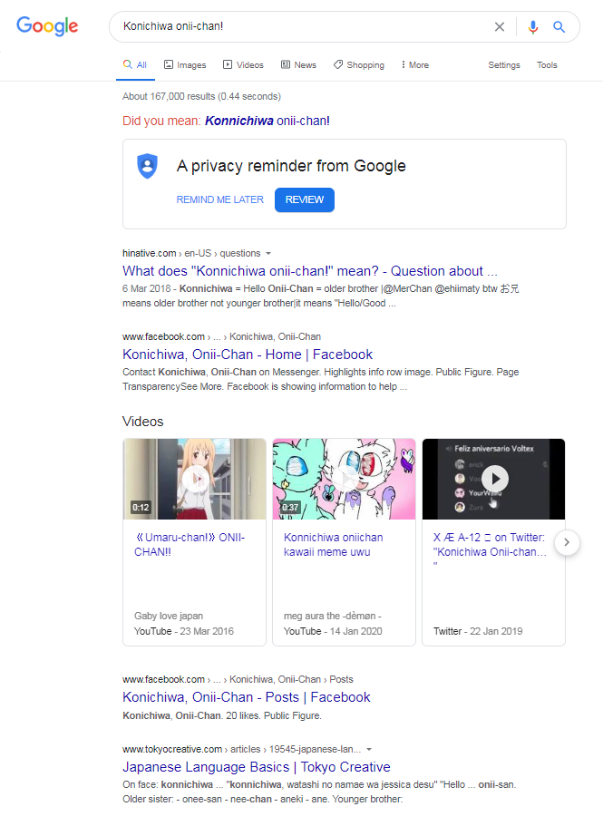Image resolution: width=603 pixels, height=826 pixels.
Task: Expand tokyocreative.com result options arrow
Action: pyautogui.click(x=369, y=749)
